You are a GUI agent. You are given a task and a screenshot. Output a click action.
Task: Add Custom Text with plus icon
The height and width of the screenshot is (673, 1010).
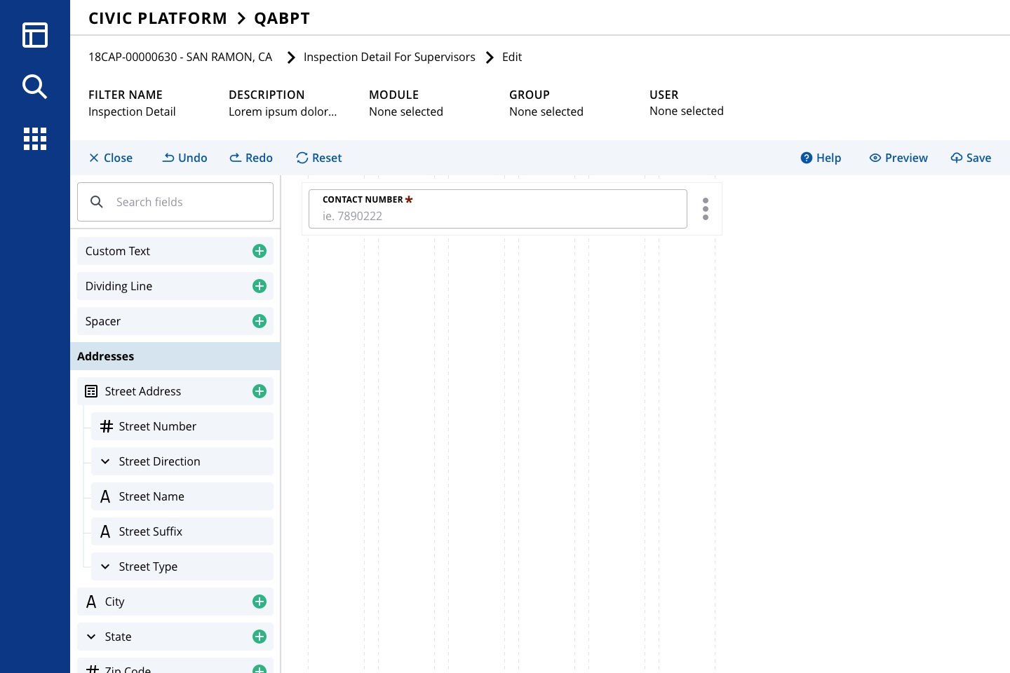coord(260,251)
